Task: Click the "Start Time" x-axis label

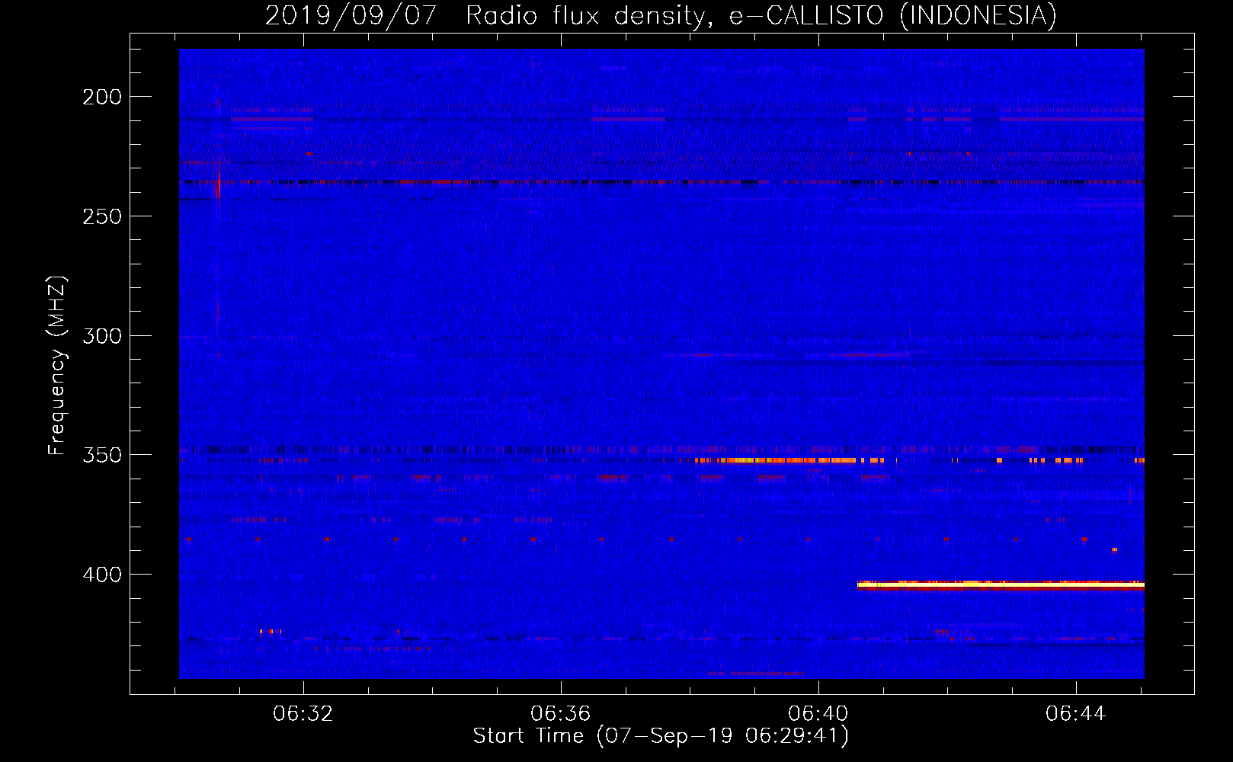Action: coord(660,736)
